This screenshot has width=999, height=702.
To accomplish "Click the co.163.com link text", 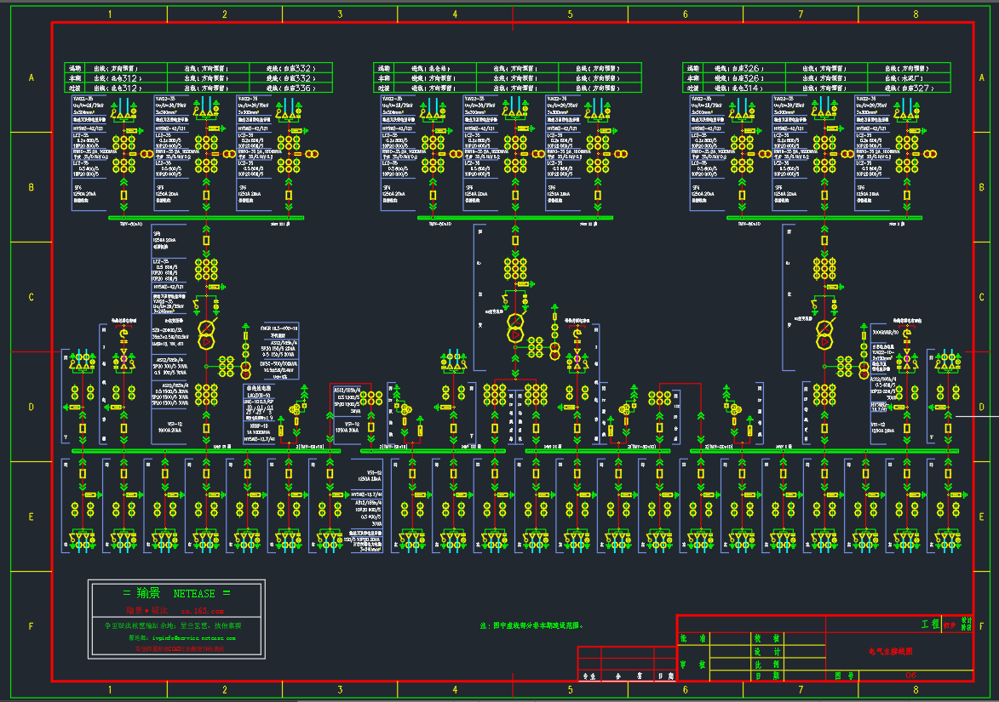I will click(202, 611).
